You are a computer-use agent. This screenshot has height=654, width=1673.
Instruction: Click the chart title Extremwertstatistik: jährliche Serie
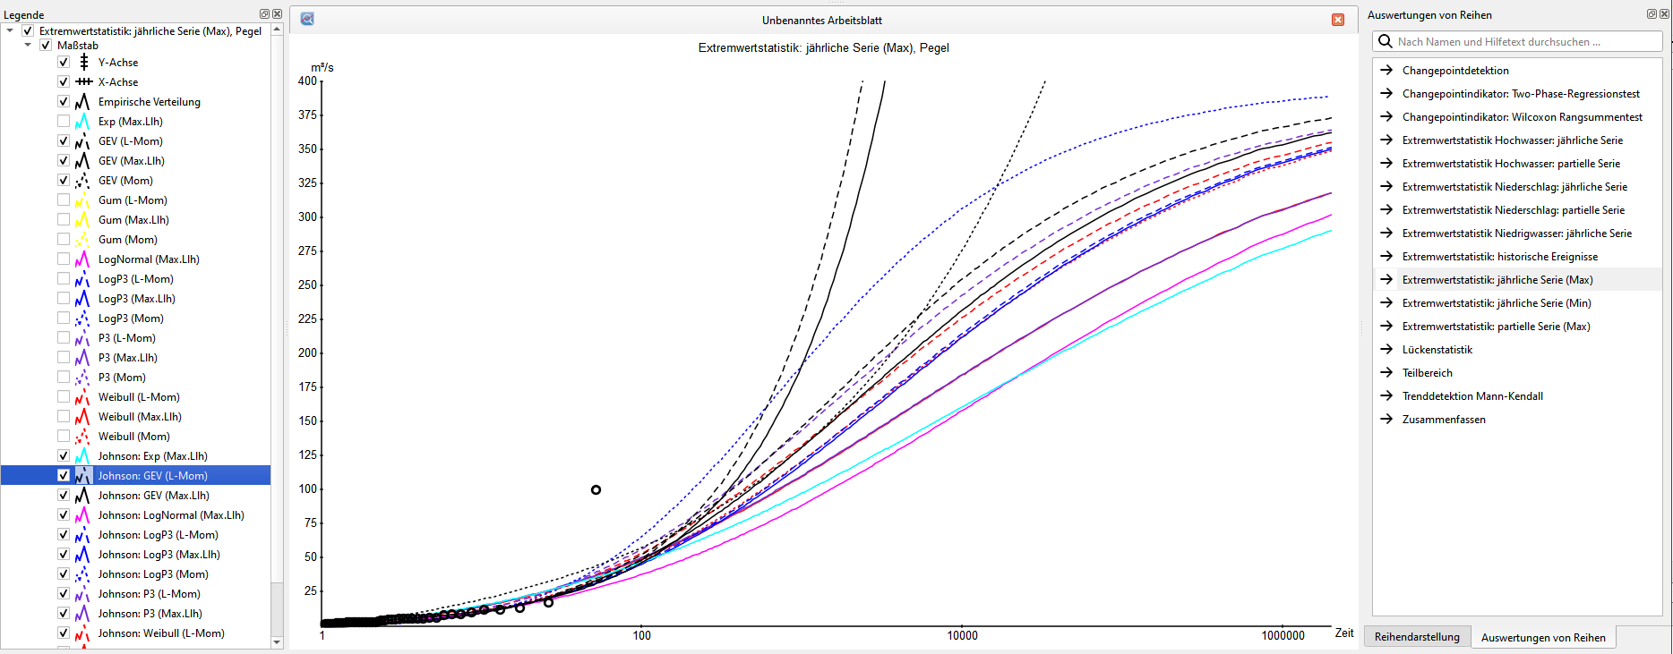coord(823,48)
